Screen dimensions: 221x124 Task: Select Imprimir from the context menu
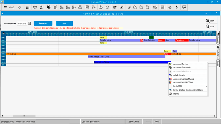(176, 94)
